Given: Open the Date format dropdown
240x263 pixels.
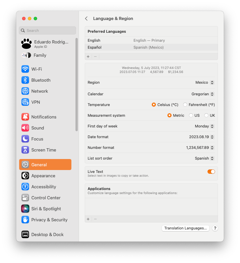Looking at the screenshot, I should pos(202,137).
